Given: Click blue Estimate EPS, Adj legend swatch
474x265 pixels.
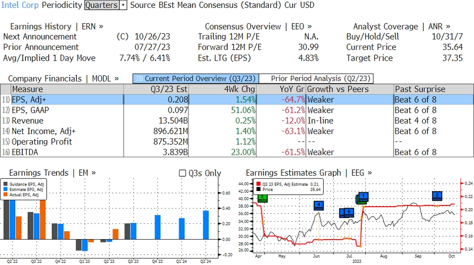Looking at the screenshot, I should 6,190.
